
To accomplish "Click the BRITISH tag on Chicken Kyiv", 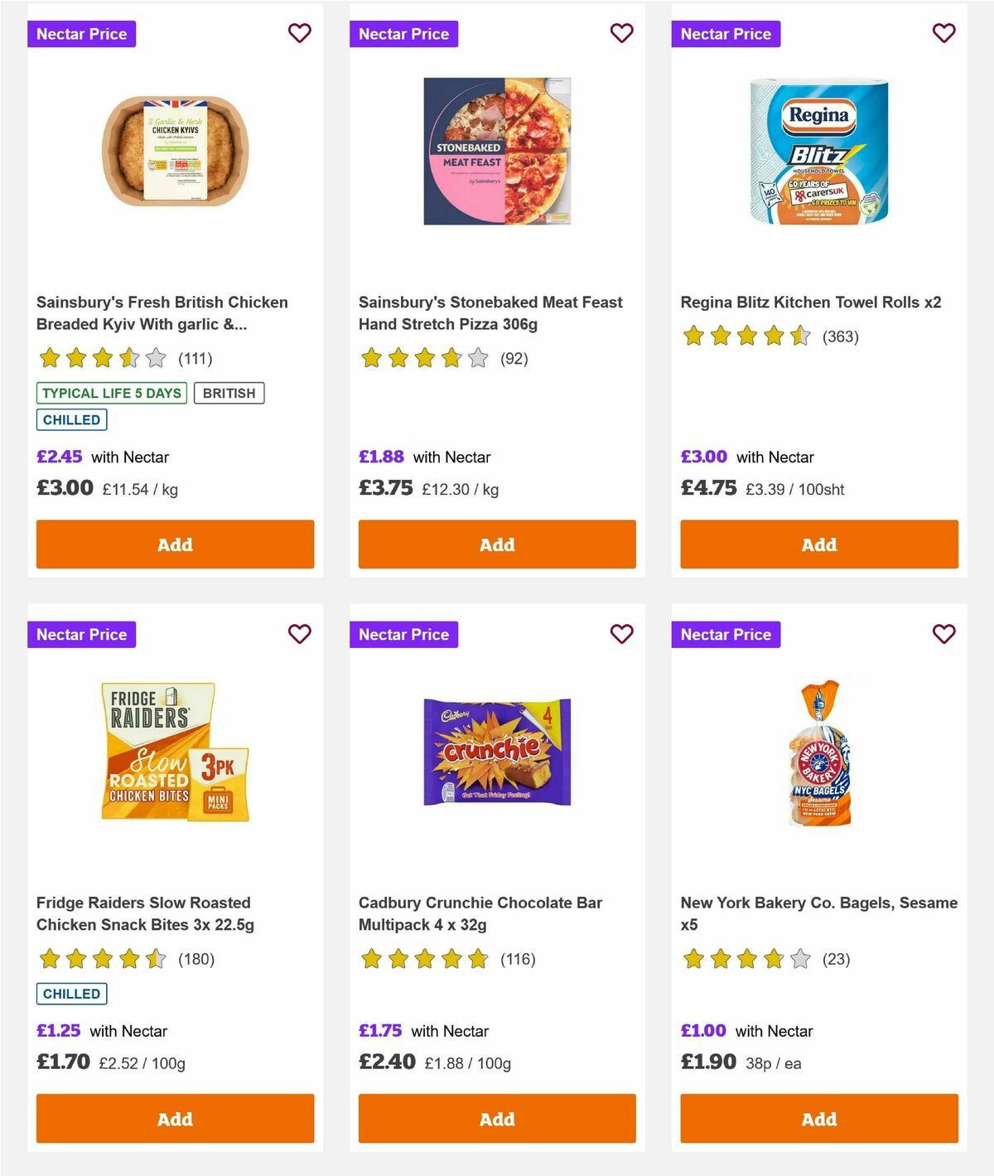I will click(x=229, y=393).
